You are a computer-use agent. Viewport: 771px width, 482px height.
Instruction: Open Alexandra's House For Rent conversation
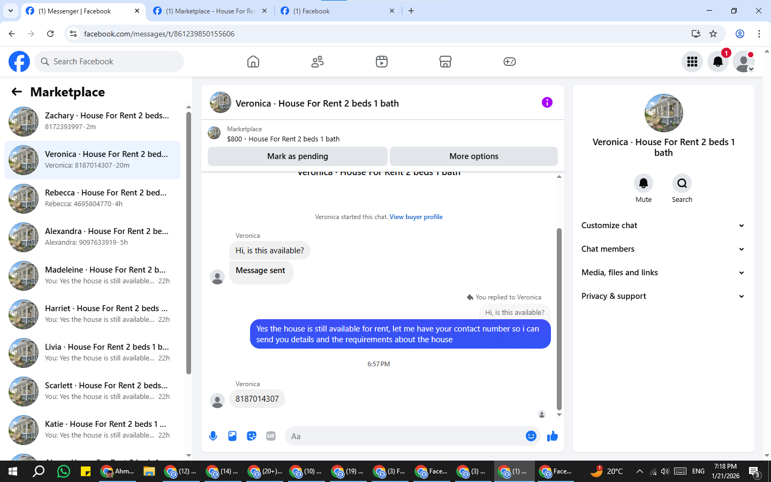click(93, 237)
